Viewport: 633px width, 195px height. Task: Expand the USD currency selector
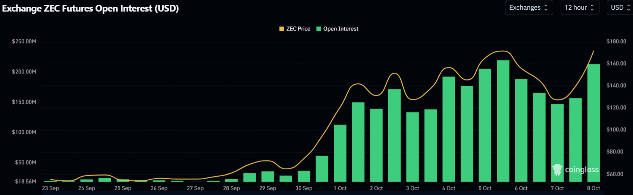pyautogui.click(x=620, y=7)
